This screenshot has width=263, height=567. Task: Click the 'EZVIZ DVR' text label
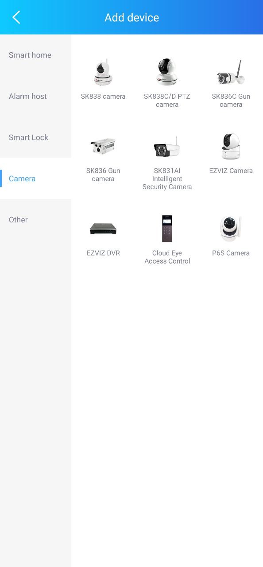coord(103,253)
